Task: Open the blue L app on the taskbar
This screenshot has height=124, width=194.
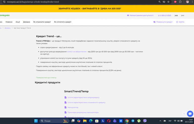Action: (103, 121)
